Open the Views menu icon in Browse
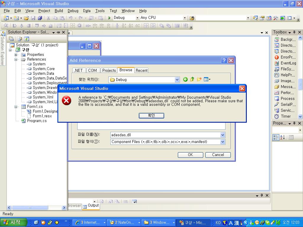 (x=207, y=79)
